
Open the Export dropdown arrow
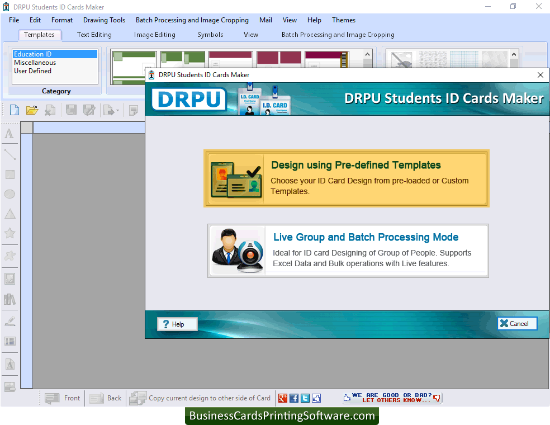[x=117, y=111]
